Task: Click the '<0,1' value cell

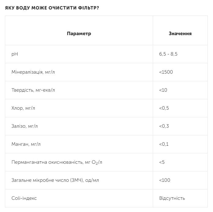Action: pyautogui.click(x=164, y=144)
